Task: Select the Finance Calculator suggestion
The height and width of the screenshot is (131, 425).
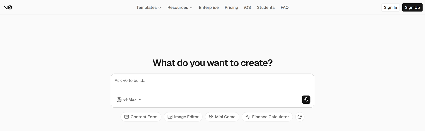Action: point(267,117)
